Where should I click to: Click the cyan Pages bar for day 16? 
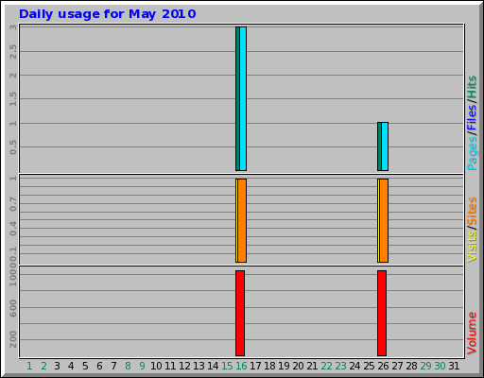[243, 98]
